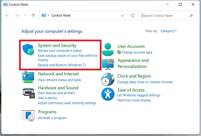Image resolution: width=201 pixels, height=136 pixels.
Task: Click Change date, time, or number formats
Action: 145,82
